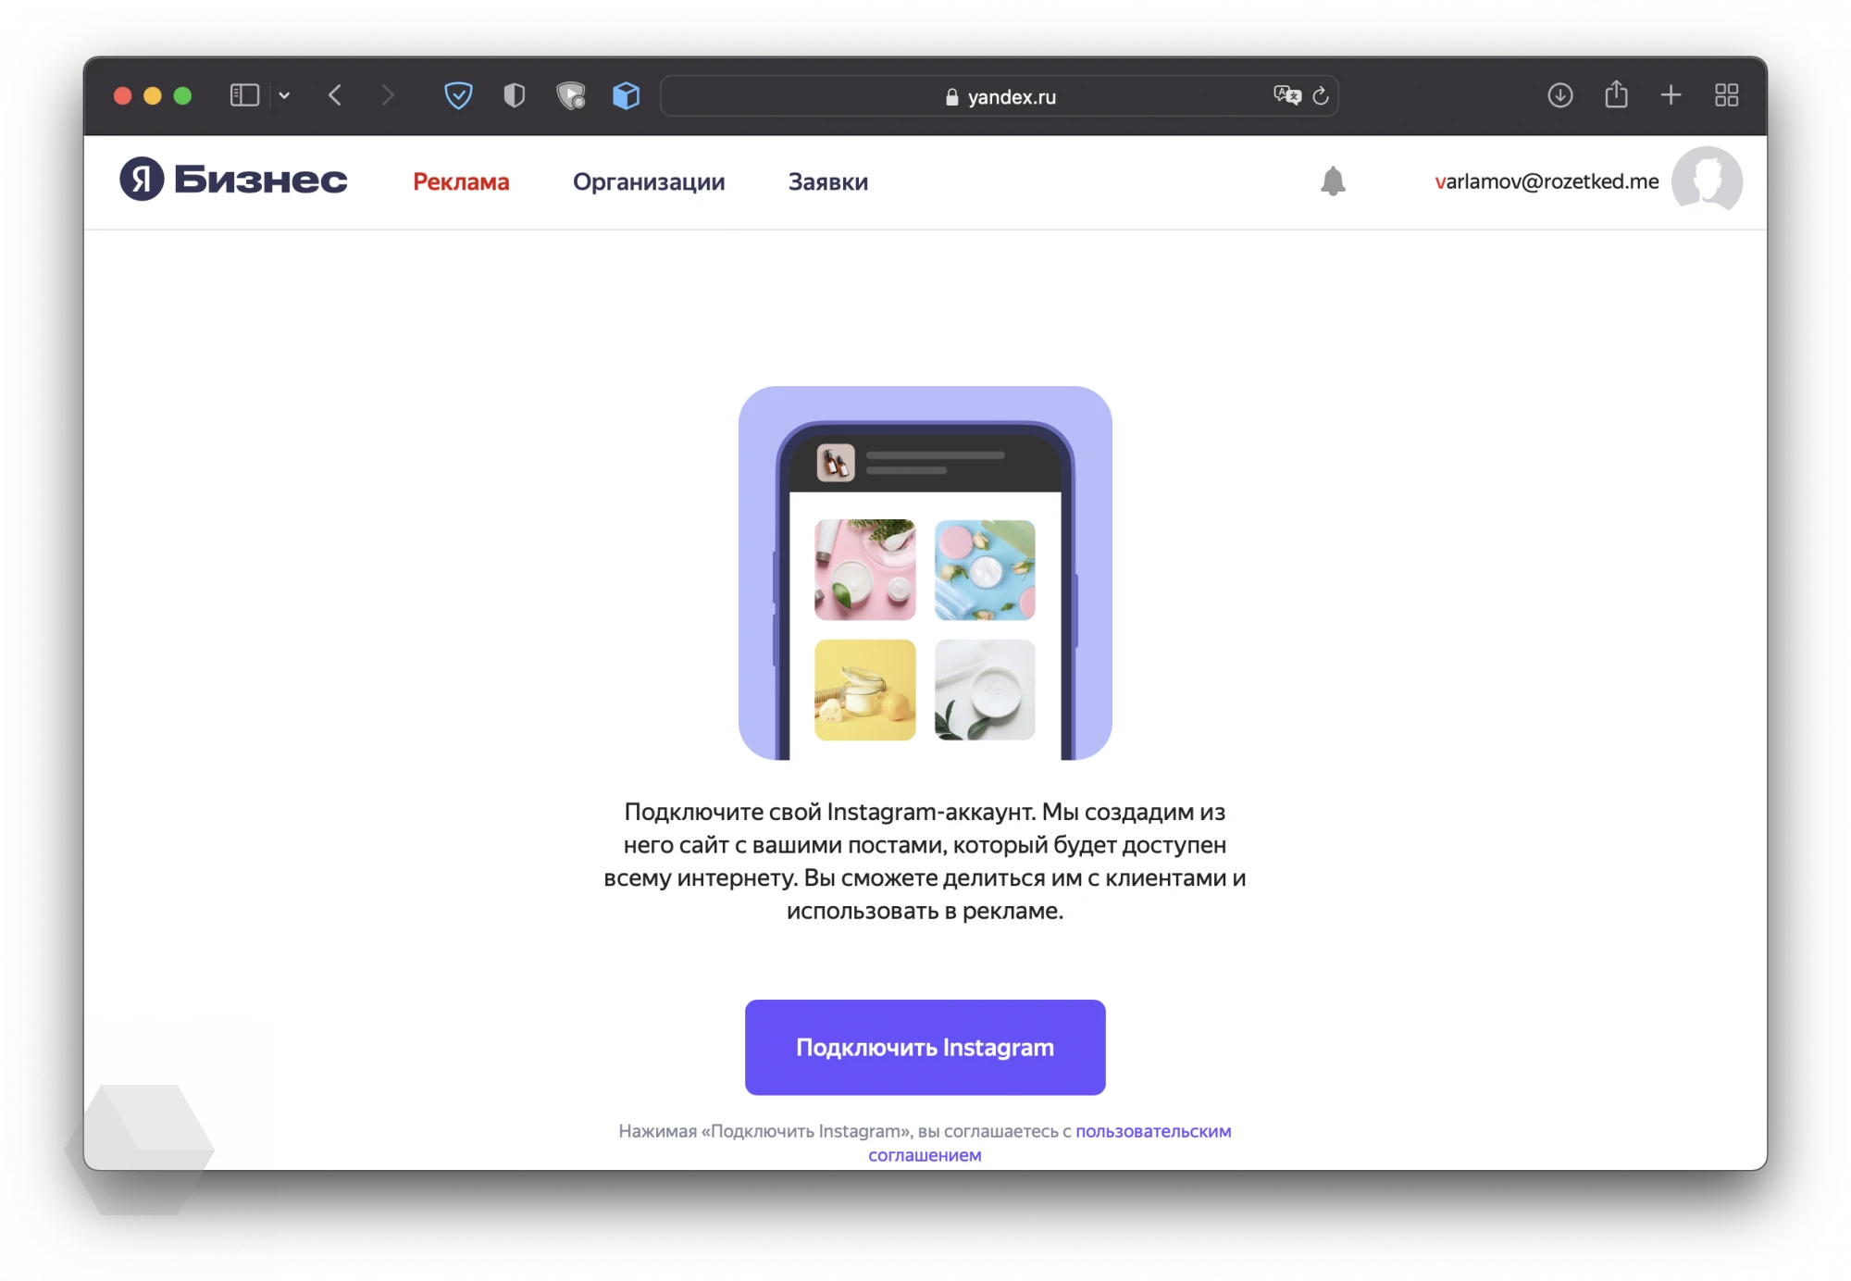Click the Подключить Instagram button
The width and height of the screenshot is (1851, 1281).
(924, 1046)
